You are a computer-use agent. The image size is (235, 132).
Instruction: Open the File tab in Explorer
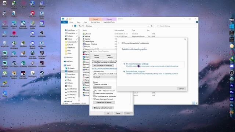click(65, 22)
